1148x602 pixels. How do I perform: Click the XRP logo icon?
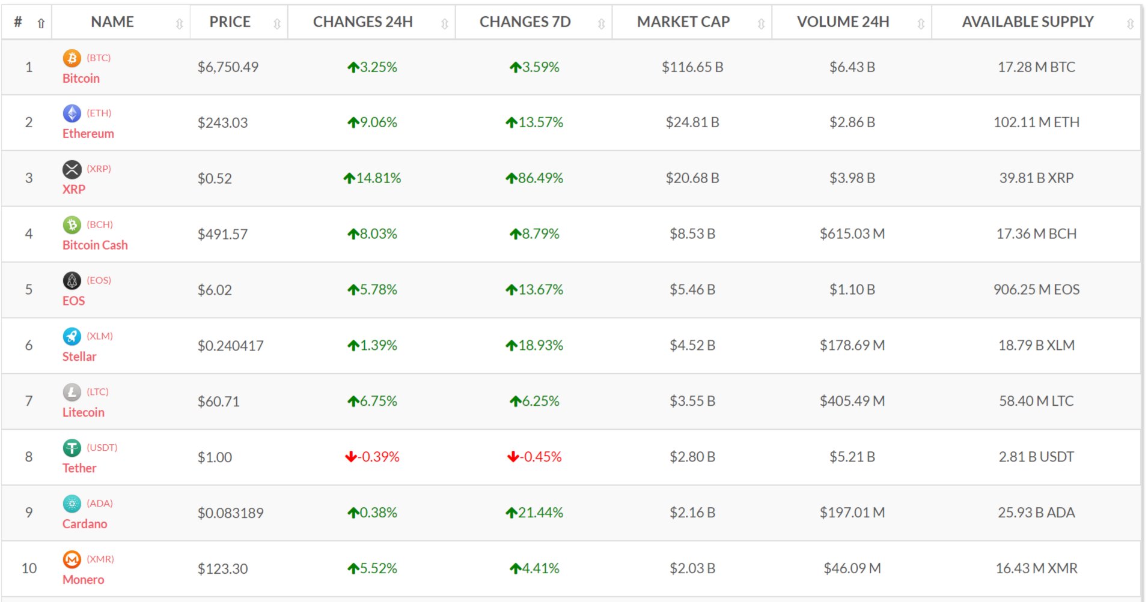pyautogui.click(x=72, y=169)
